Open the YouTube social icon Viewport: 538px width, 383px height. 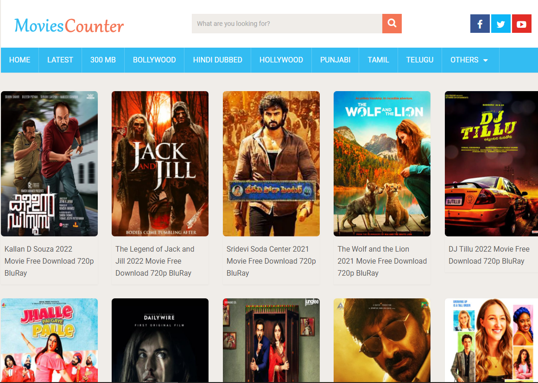521,24
